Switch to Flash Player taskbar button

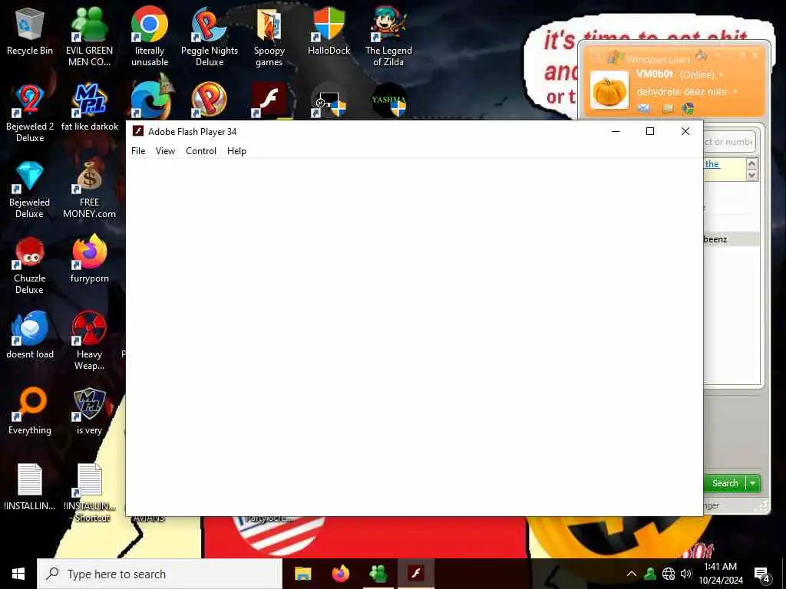pos(415,574)
